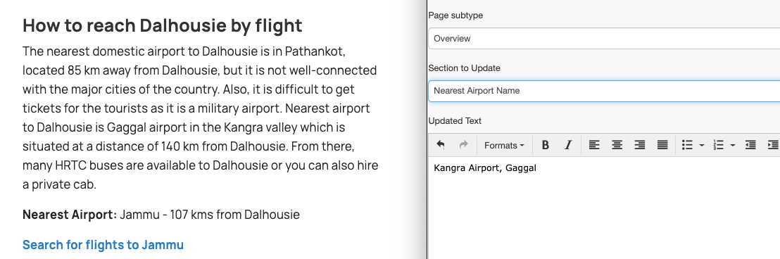The width and height of the screenshot is (780, 259).
Task: Toggle italic formatting in the editor
Action: tap(568, 145)
